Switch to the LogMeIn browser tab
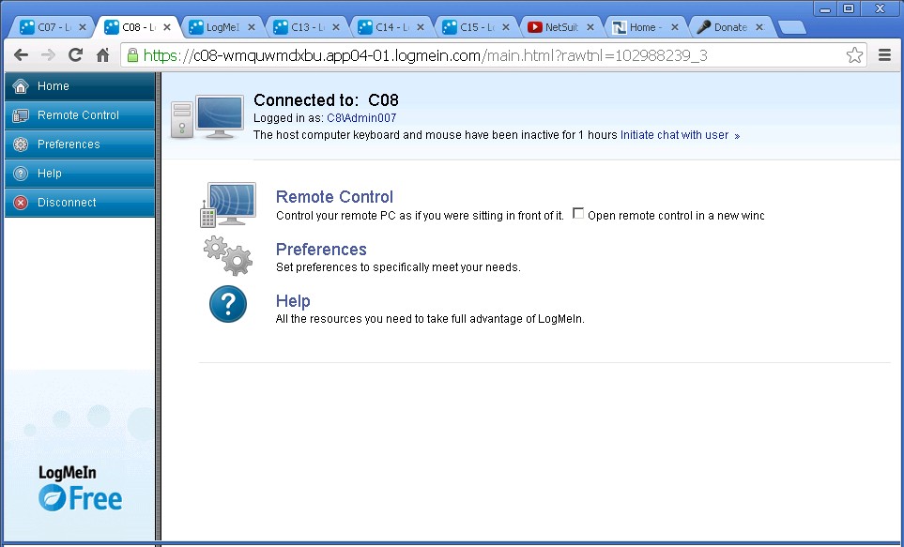Viewport: 904px width, 547px height. (222, 27)
